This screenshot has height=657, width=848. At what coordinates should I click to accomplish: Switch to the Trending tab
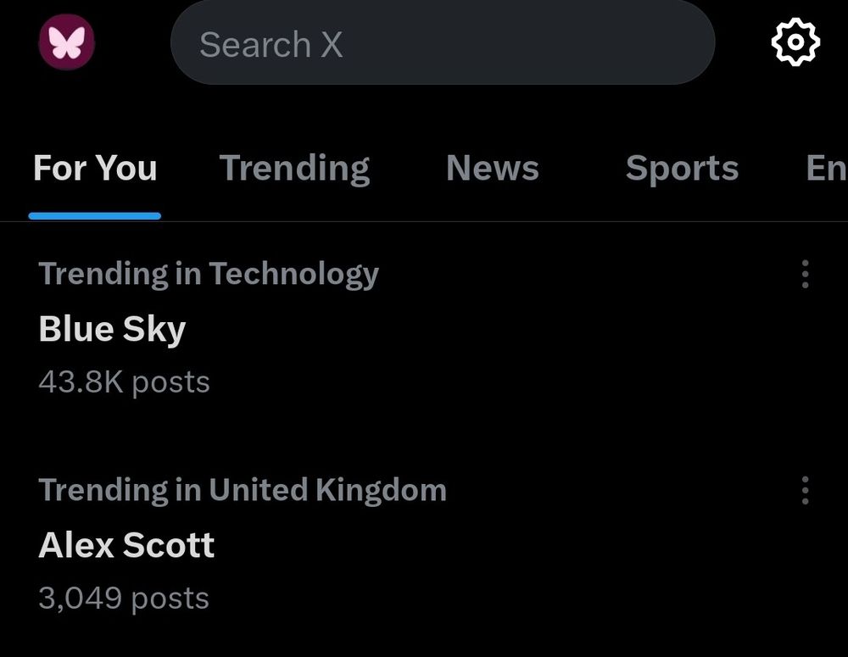295,168
